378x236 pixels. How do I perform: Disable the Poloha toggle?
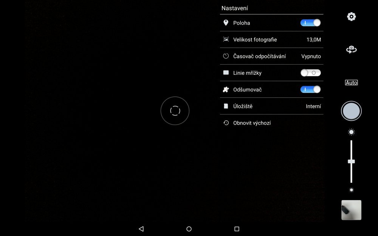310,23
